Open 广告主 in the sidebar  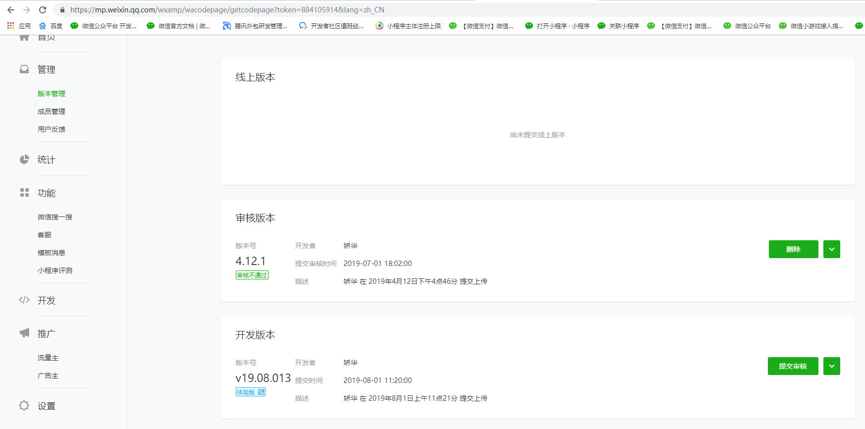pyautogui.click(x=48, y=375)
